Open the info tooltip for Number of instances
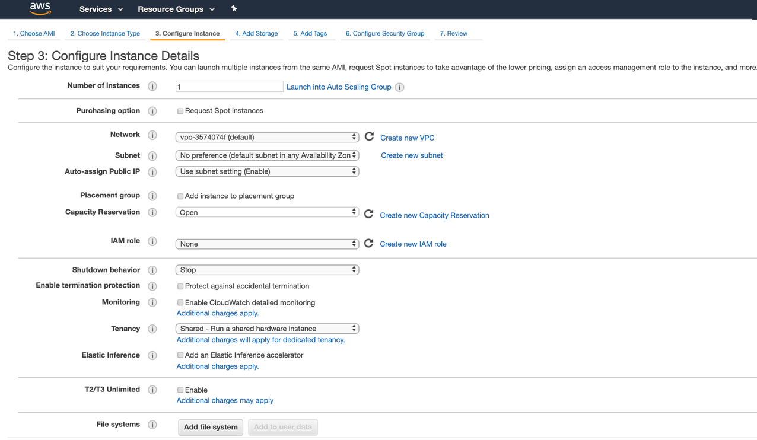757x440 pixels. 152,85
